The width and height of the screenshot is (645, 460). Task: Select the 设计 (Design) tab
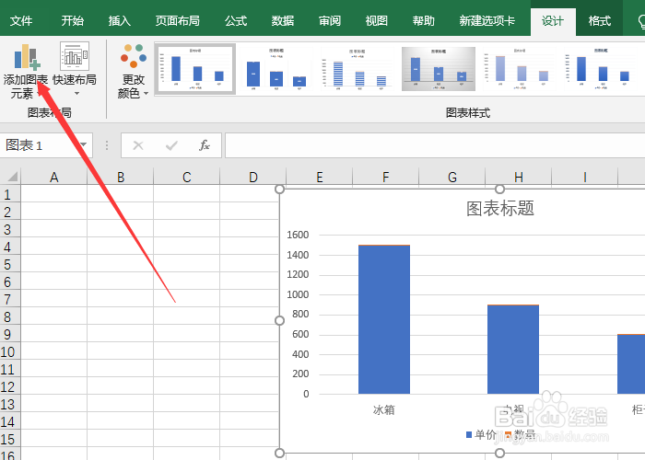553,21
